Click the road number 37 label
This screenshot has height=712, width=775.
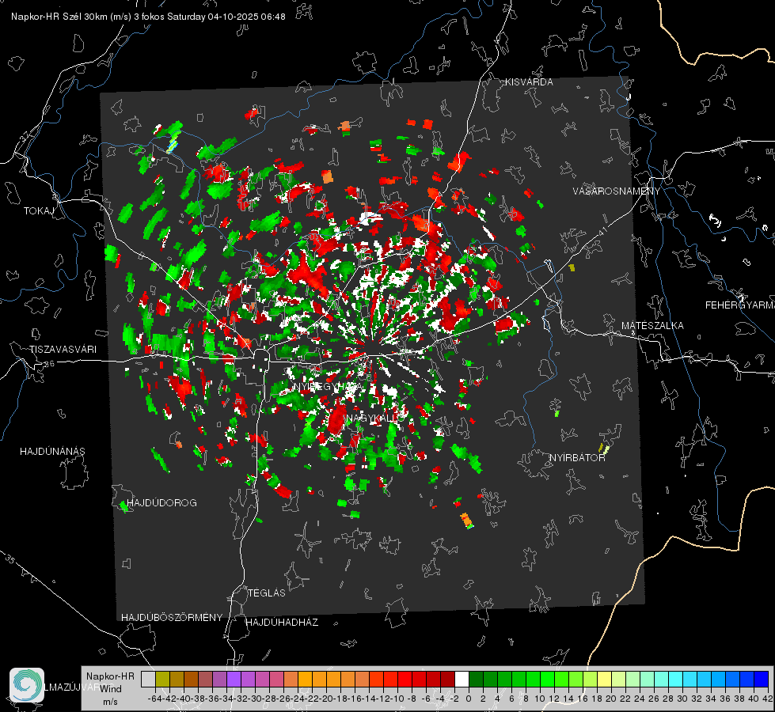(x=25, y=135)
